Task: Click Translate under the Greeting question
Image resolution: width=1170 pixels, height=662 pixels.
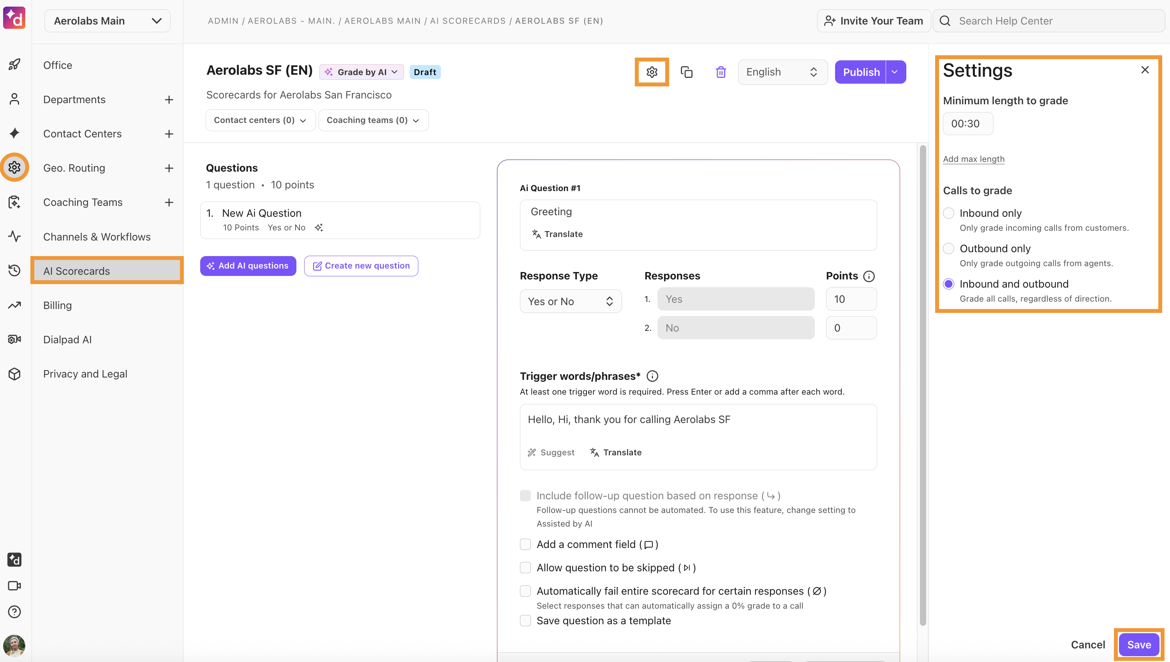Action: pyautogui.click(x=557, y=234)
